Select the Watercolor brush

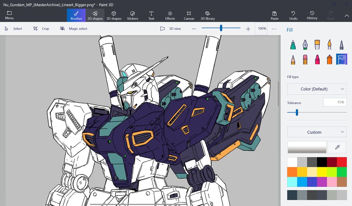pyautogui.click(x=329, y=44)
